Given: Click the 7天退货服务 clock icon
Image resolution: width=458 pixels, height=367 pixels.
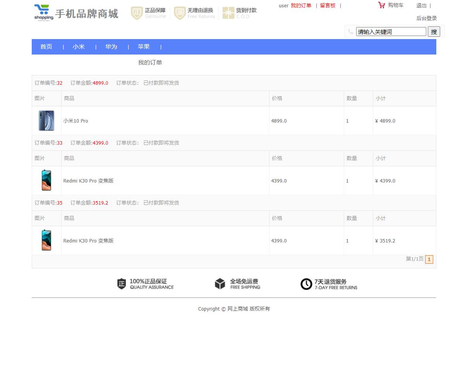Looking at the screenshot, I should point(306,284).
